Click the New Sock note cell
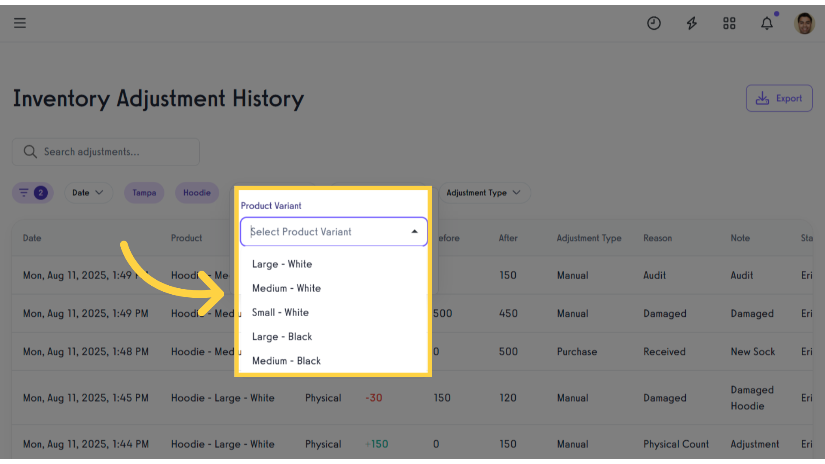Image resolution: width=825 pixels, height=464 pixels. [753, 352]
